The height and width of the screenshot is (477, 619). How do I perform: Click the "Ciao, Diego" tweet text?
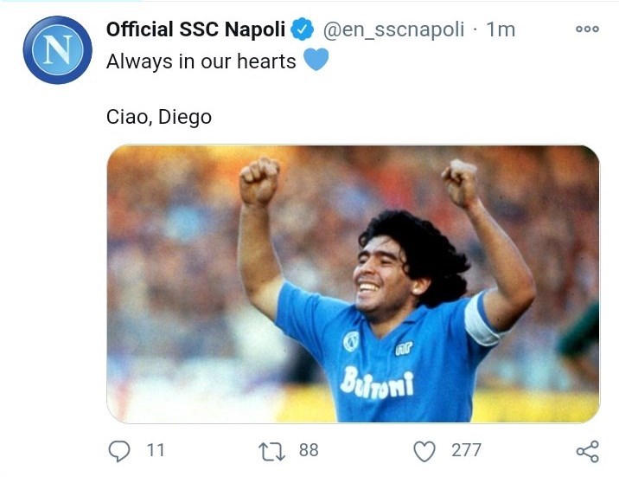159,117
